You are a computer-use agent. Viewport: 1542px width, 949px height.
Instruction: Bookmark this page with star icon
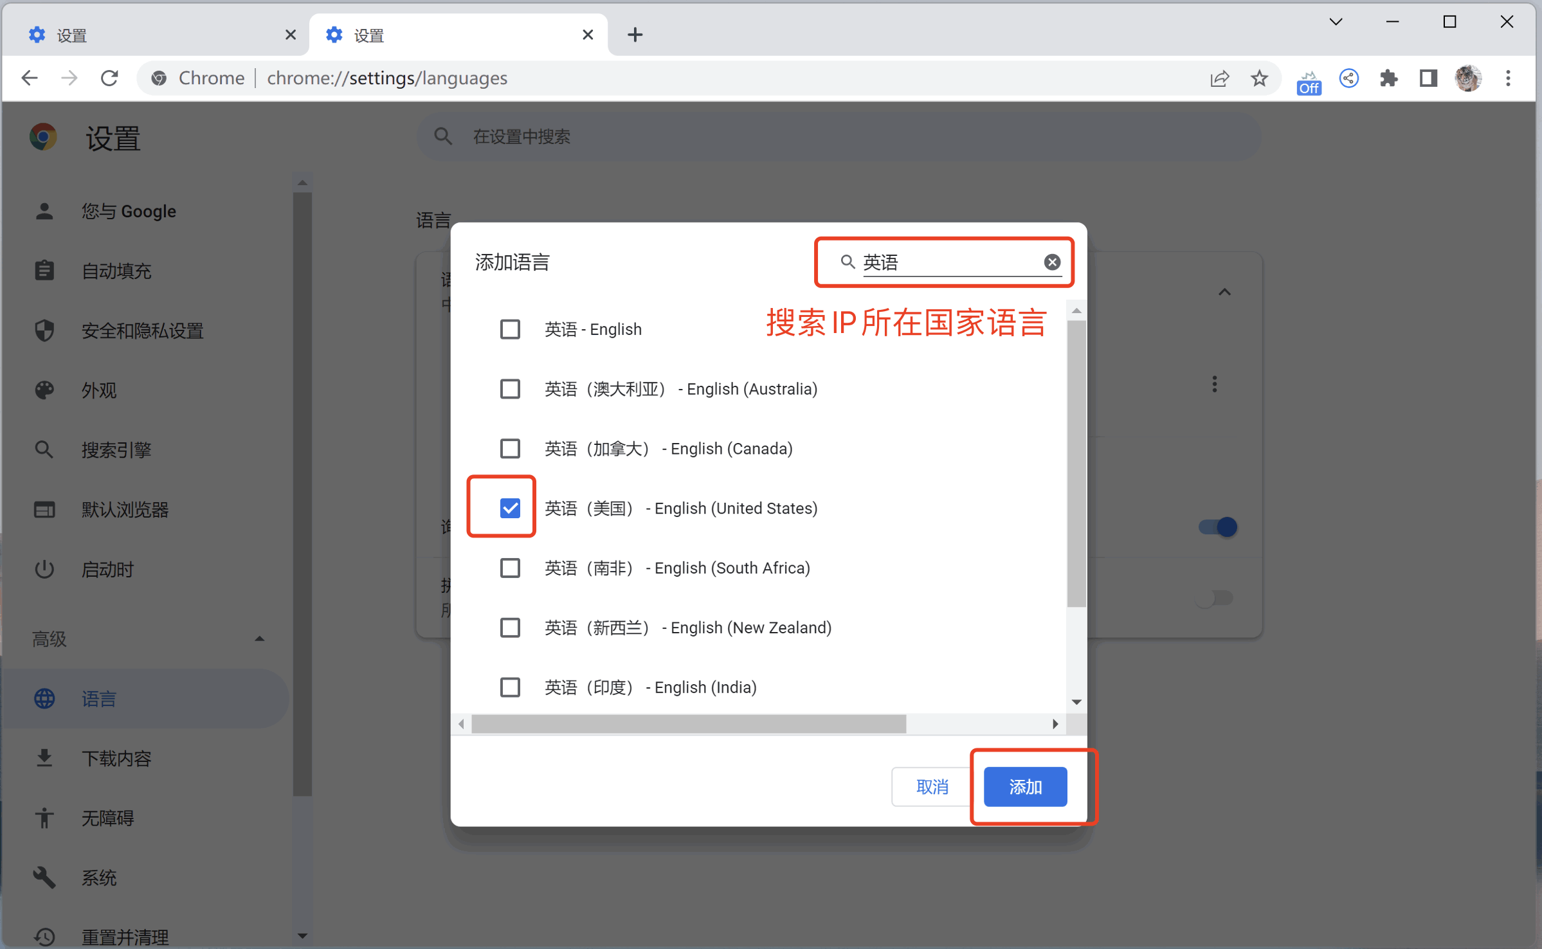point(1259,78)
